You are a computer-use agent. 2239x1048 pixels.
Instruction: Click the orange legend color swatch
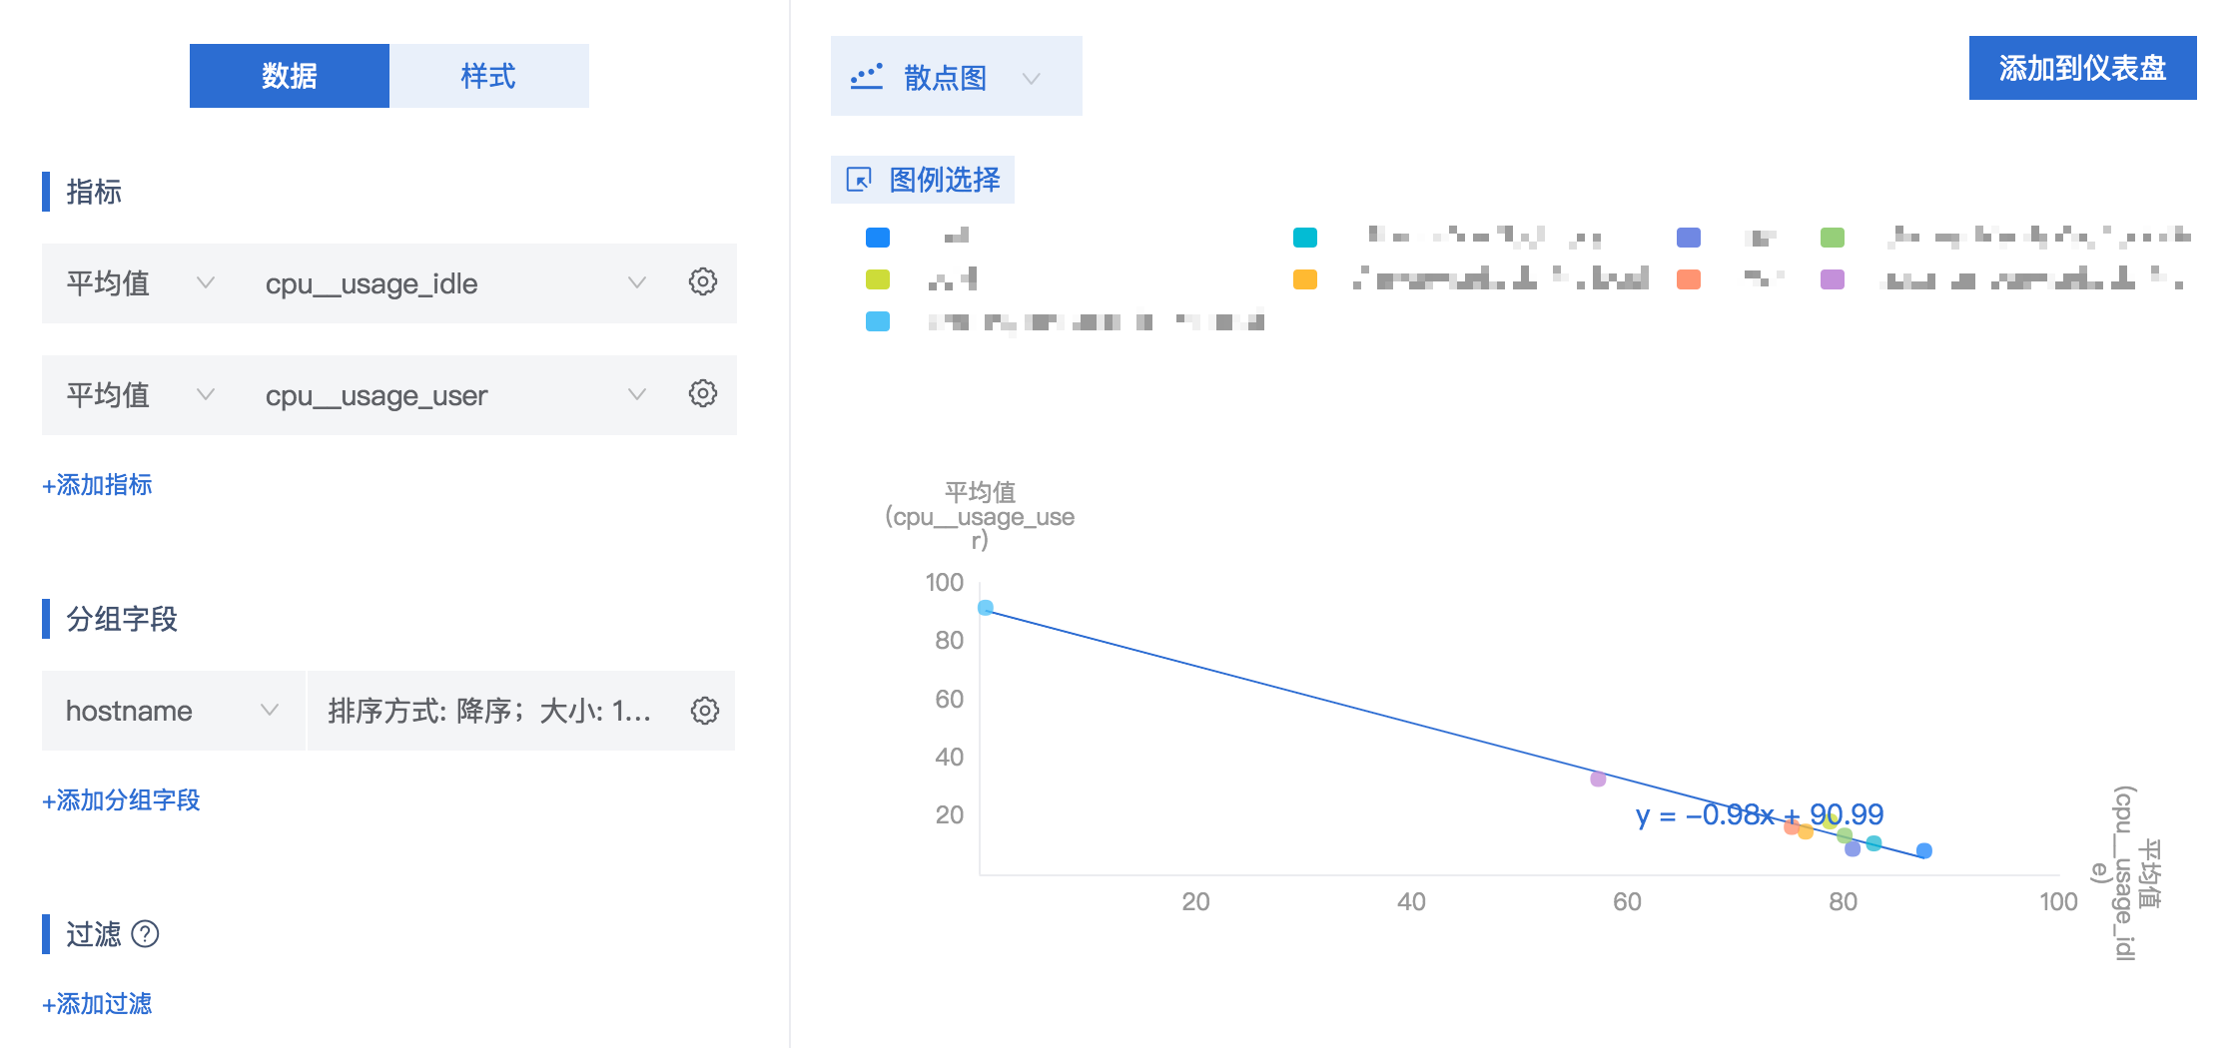tap(1305, 279)
